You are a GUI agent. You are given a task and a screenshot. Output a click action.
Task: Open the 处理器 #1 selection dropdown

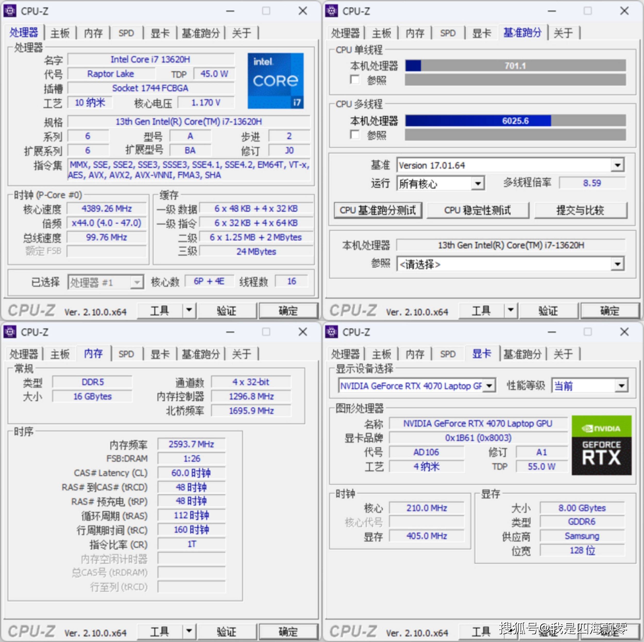point(137,282)
